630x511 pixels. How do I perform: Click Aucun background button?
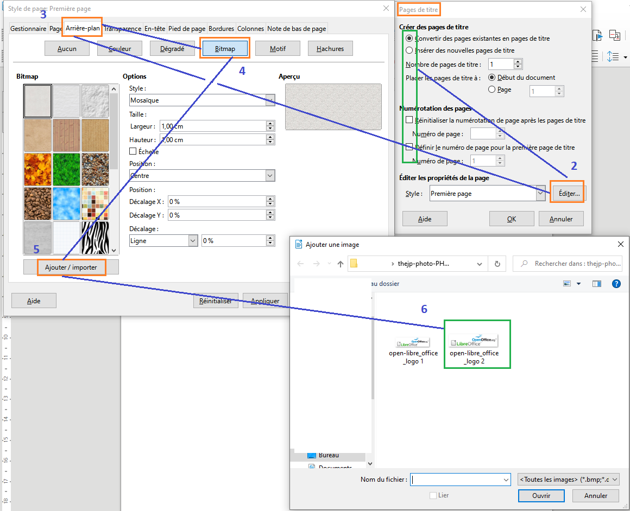[67, 49]
